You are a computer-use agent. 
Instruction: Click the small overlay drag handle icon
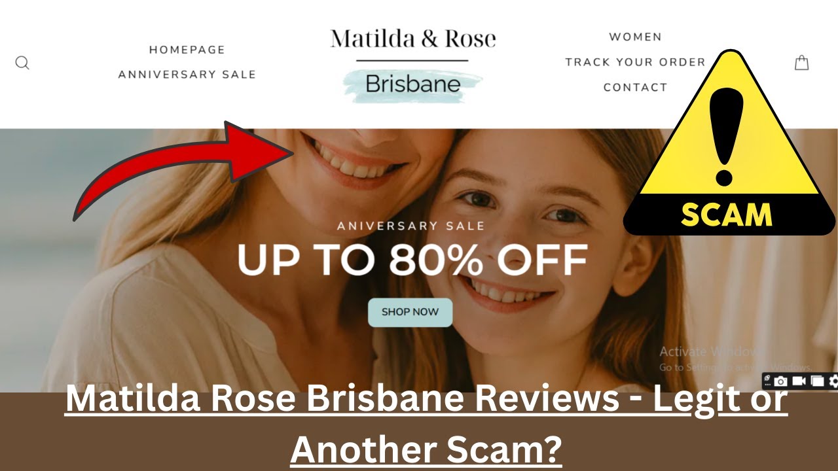point(767,378)
